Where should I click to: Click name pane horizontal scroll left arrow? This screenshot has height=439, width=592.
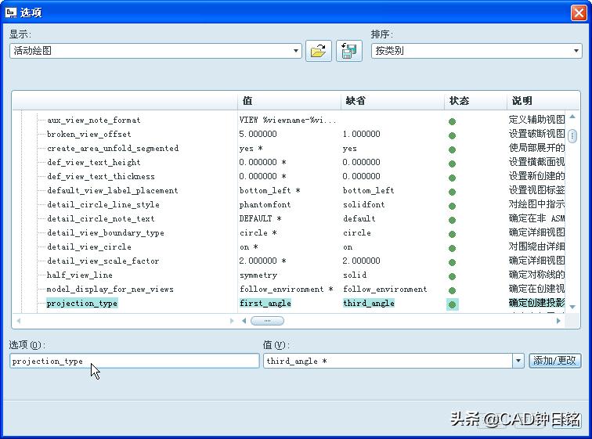19,321
